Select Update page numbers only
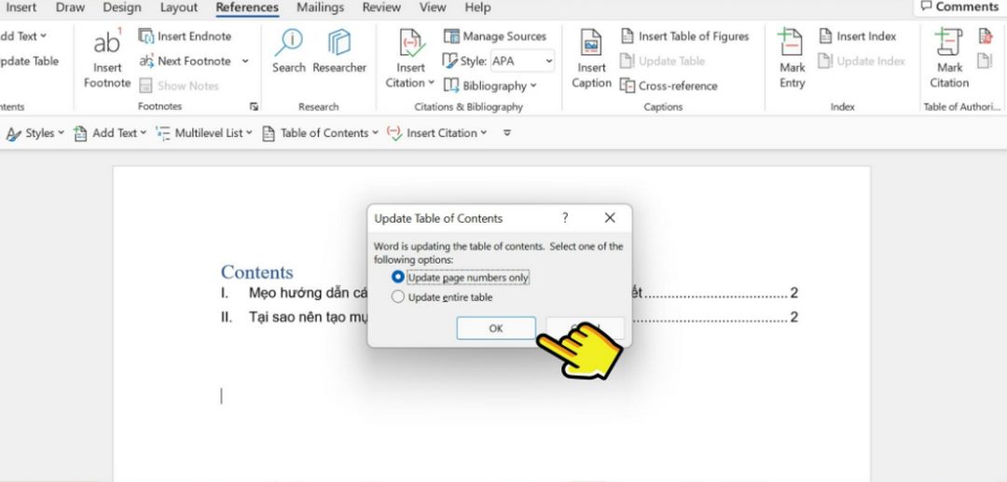 pyautogui.click(x=461, y=277)
